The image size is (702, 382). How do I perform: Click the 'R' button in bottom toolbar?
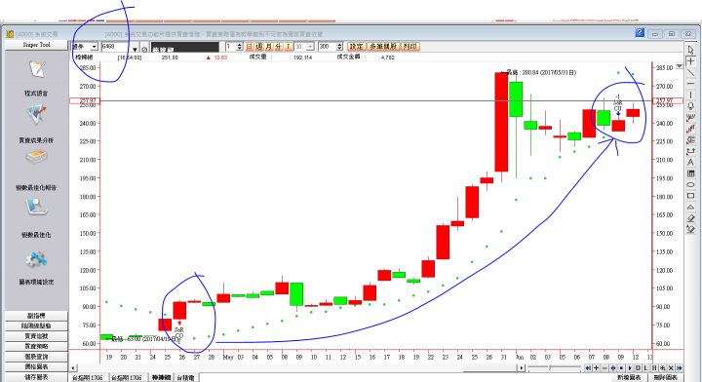(654, 368)
